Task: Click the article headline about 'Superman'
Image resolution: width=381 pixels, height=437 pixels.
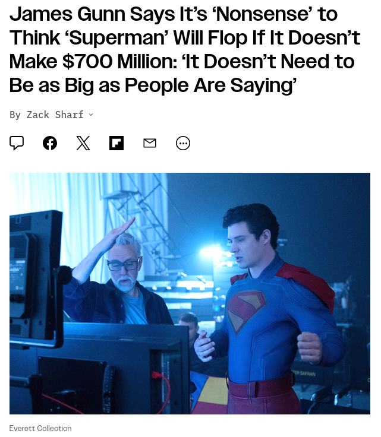Action: [185, 49]
